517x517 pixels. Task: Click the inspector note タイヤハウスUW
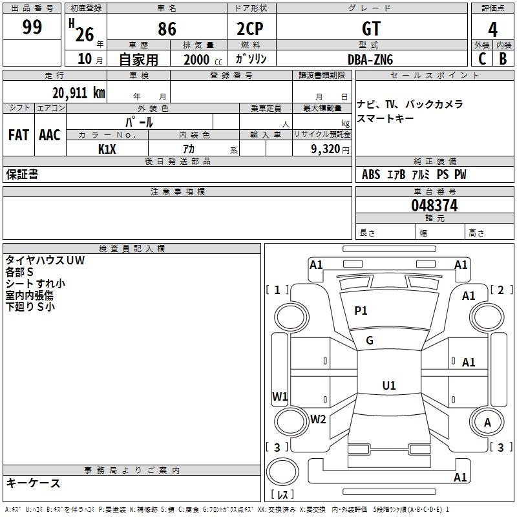click(x=45, y=260)
